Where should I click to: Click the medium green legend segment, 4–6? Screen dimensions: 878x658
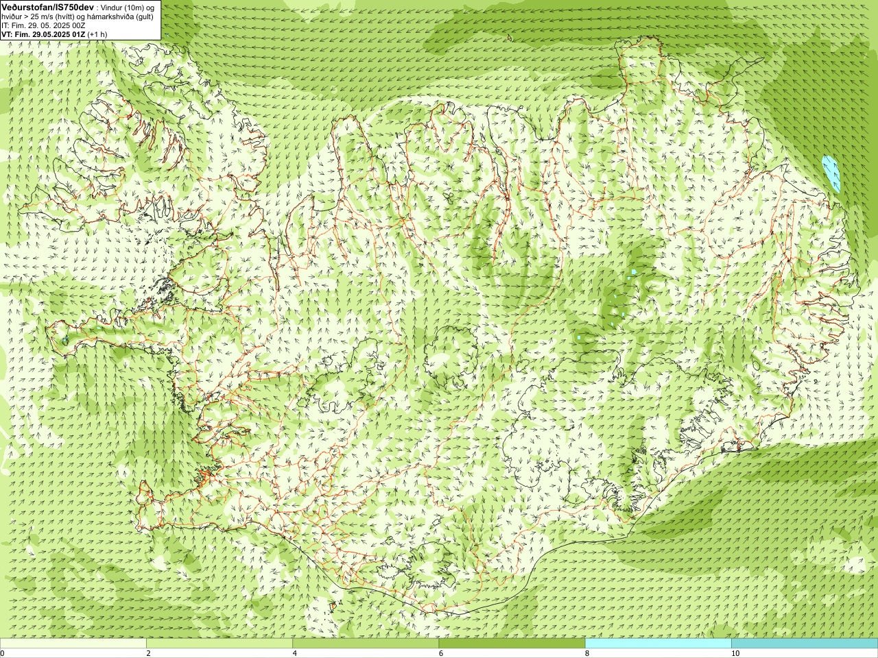(366, 644)
